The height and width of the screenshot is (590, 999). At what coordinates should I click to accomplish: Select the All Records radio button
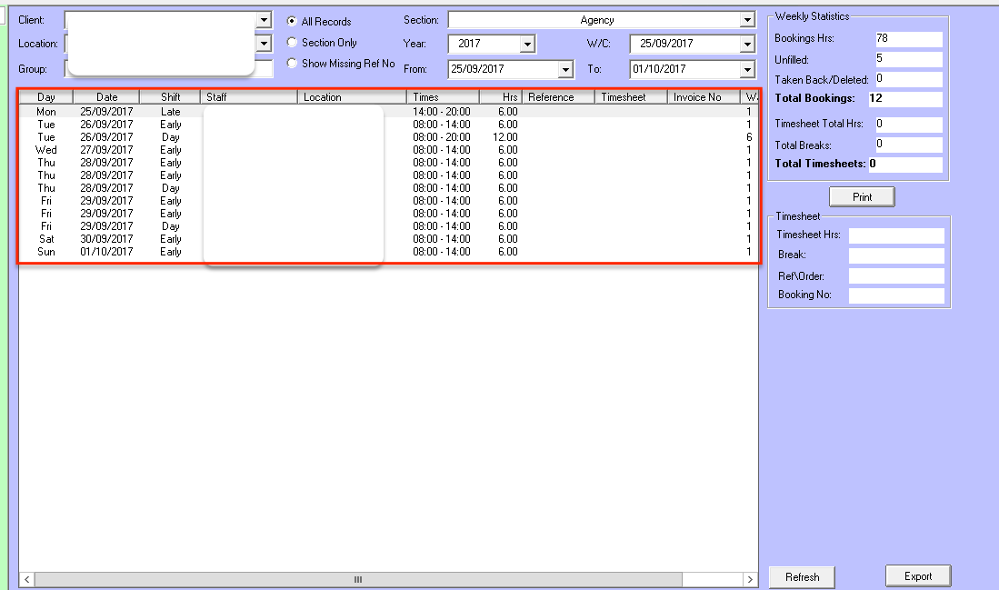[x=292, y=22]
